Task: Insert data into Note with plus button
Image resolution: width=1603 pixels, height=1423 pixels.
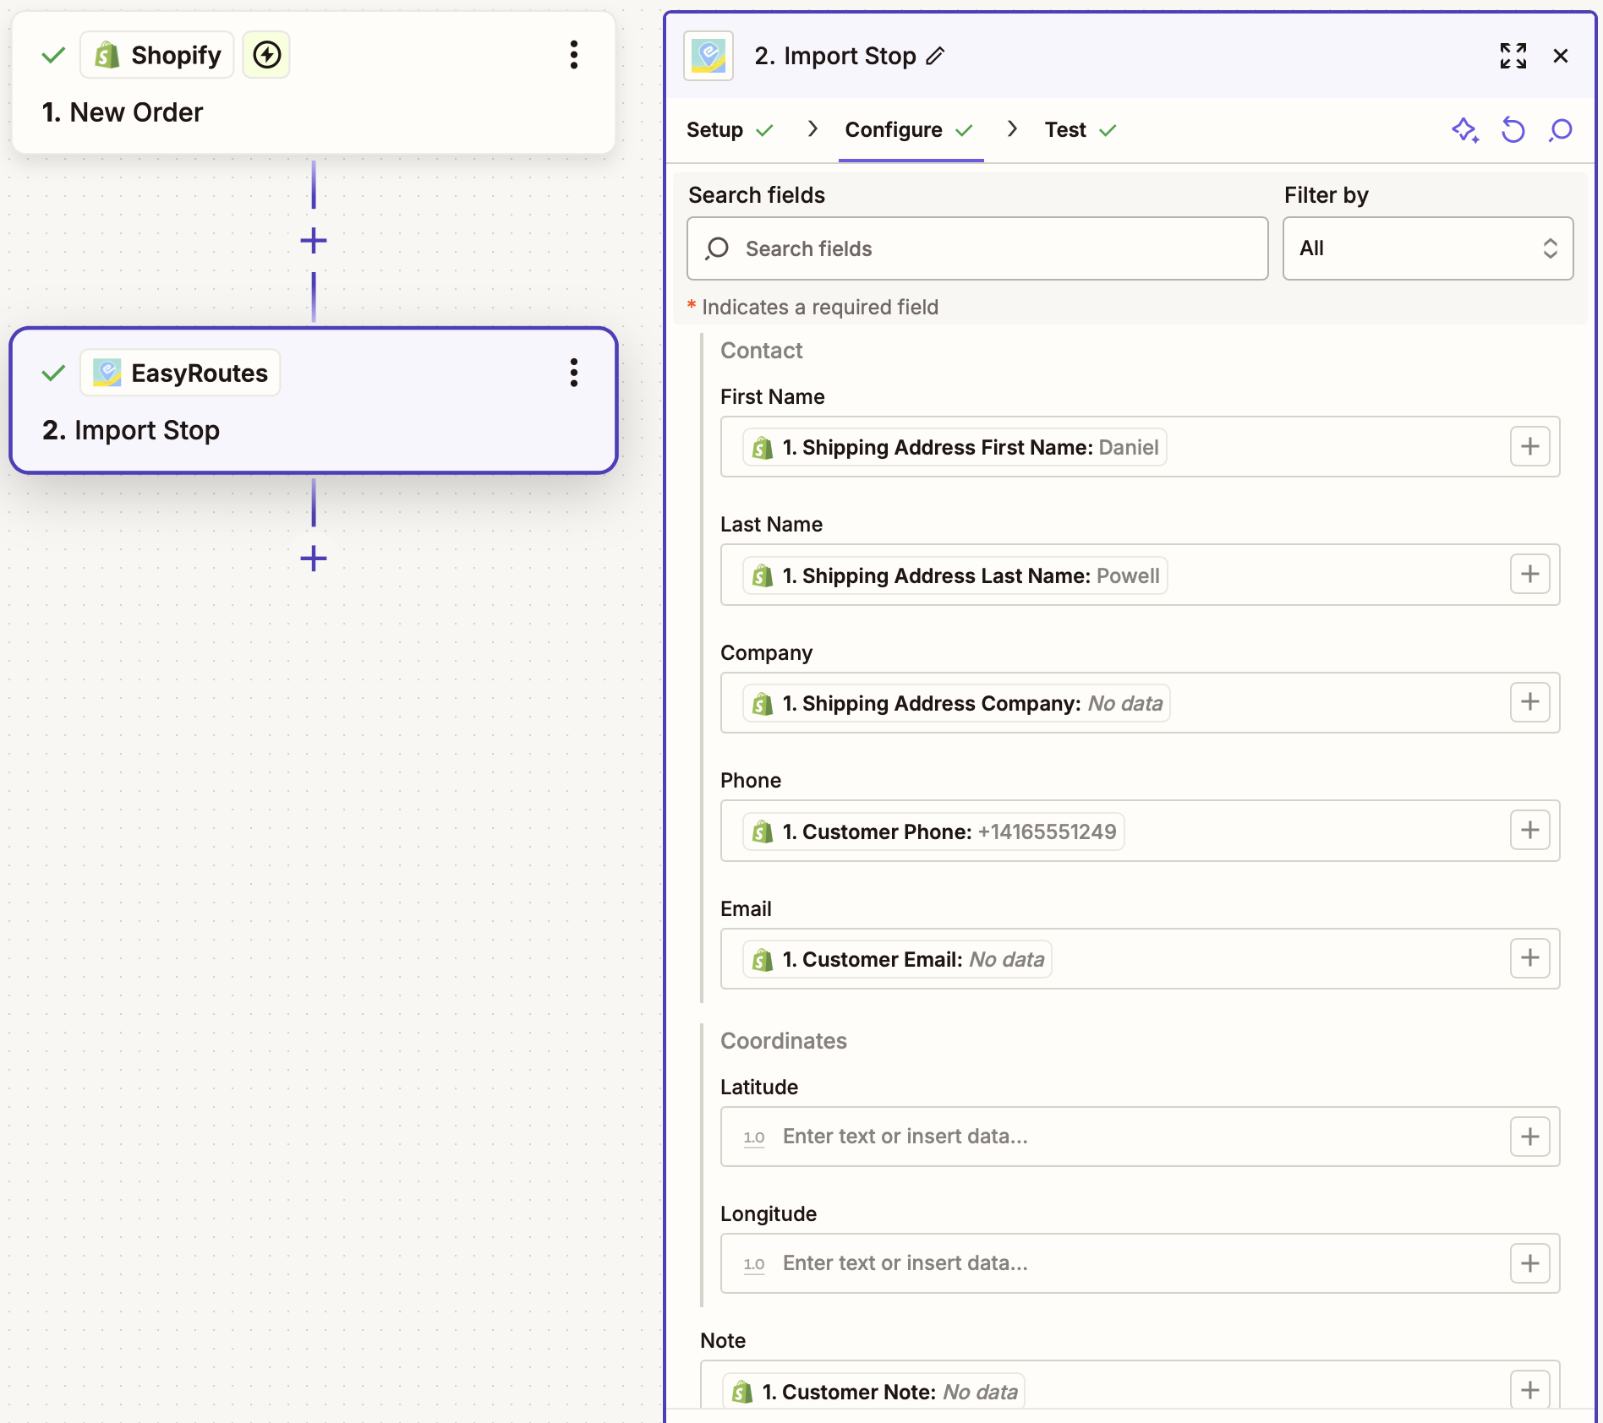Action: pos(1530,1391)
